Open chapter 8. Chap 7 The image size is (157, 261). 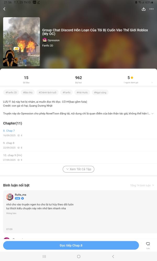pos(78,133)
